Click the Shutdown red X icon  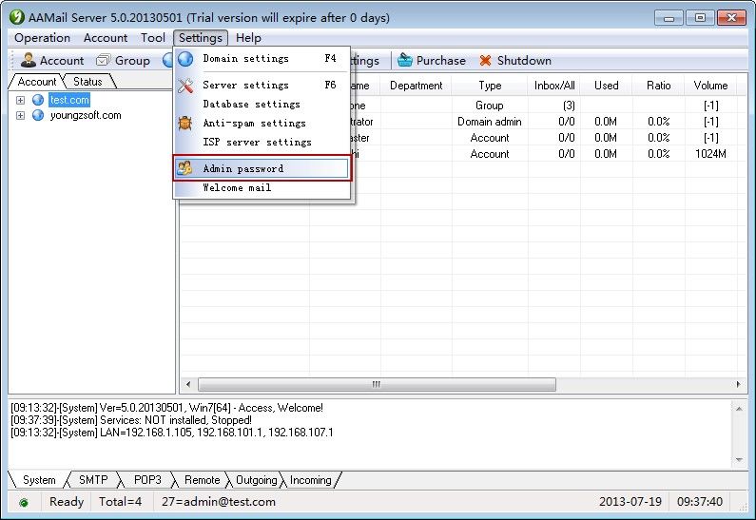point(485,60)
